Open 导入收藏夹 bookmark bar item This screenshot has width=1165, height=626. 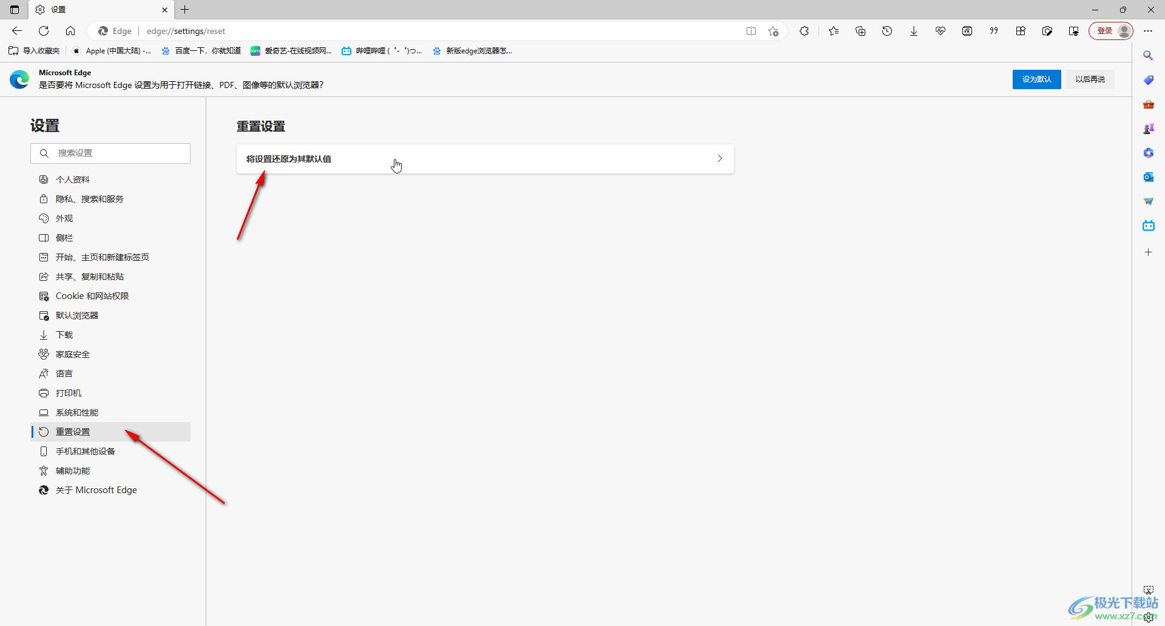35,51
